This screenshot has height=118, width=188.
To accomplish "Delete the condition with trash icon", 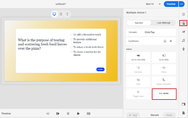I will tap(165, 41).
